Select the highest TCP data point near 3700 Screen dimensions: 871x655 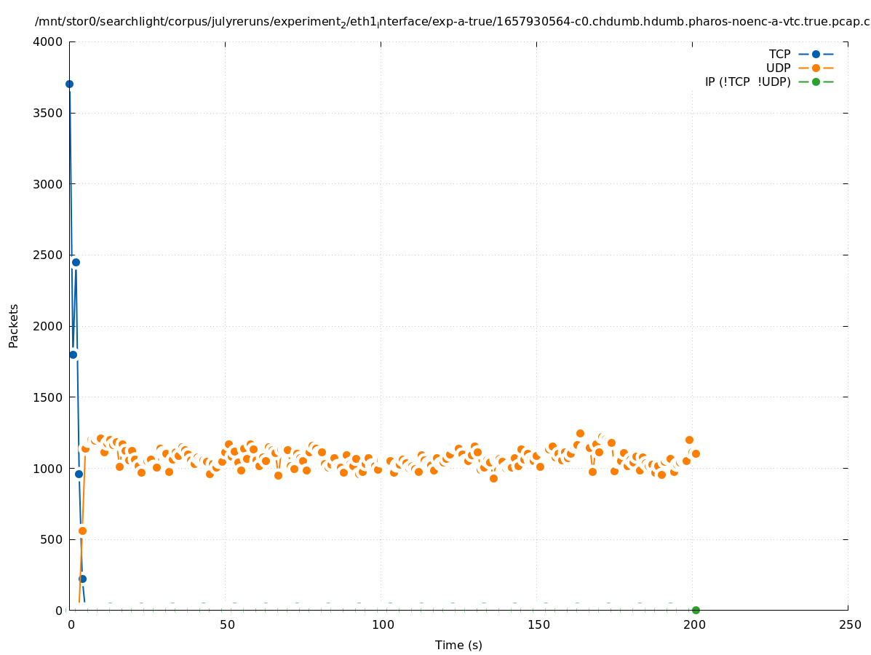[x=69, y=84]
